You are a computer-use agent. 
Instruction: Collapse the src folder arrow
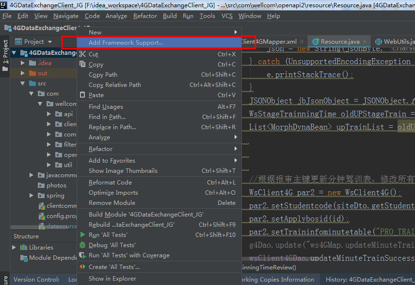point(23,84)
